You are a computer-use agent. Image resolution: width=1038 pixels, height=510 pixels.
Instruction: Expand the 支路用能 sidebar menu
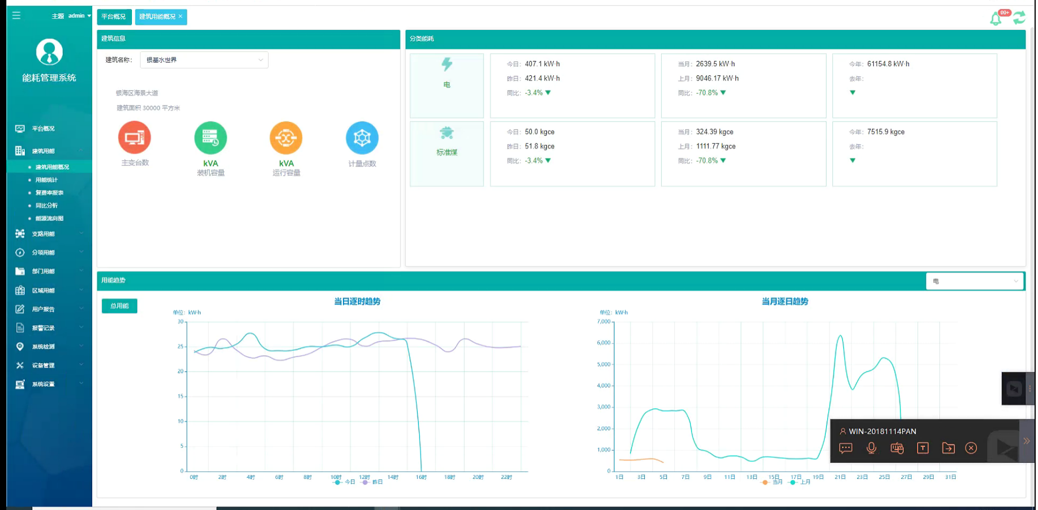49,234
